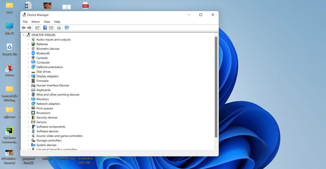Click the Disk drives icon
326x169 pixels.
(33, 72)
